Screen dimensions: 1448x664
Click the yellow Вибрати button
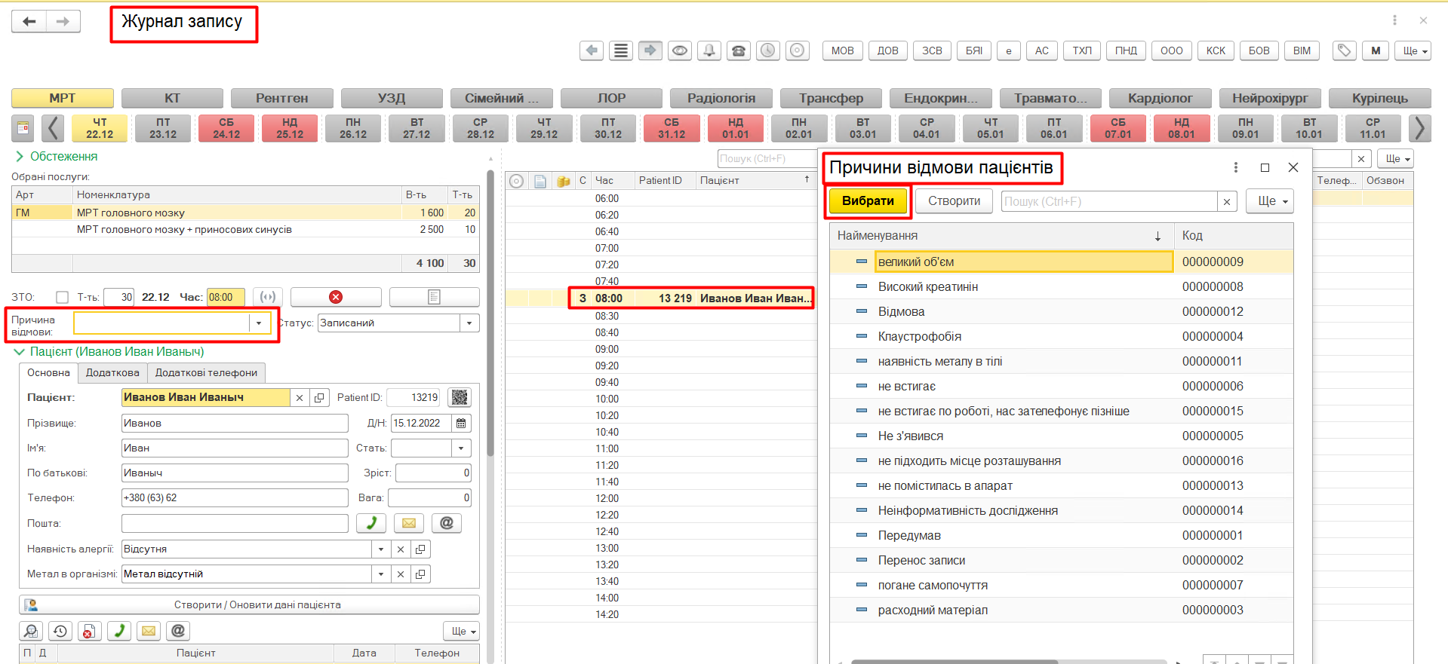868,201
